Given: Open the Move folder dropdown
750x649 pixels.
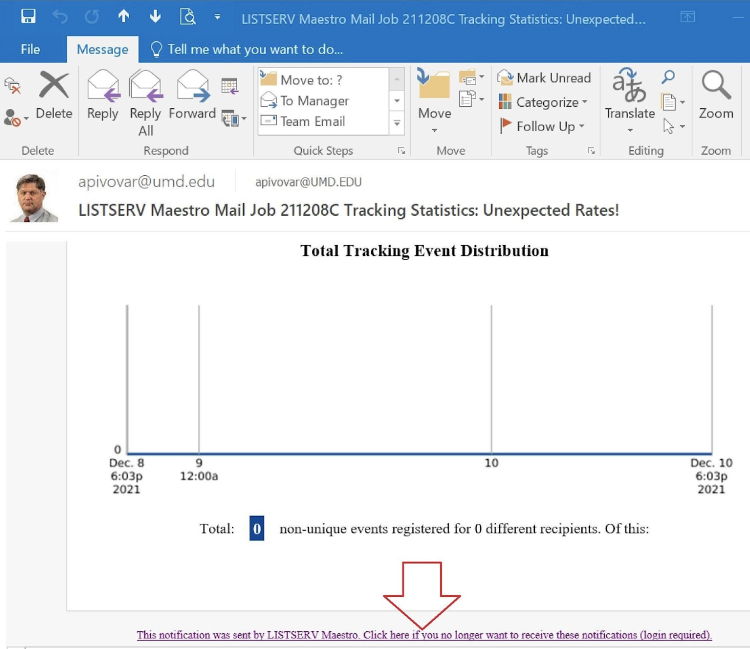Looking at the screenshot, I should point(434,102).
